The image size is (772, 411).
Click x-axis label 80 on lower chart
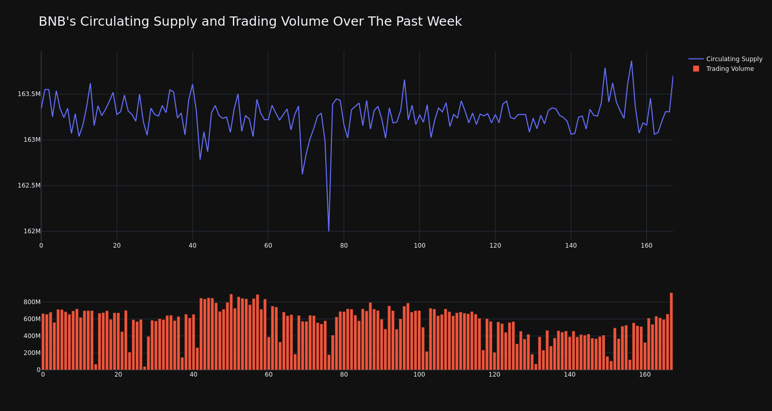(344, 375)
